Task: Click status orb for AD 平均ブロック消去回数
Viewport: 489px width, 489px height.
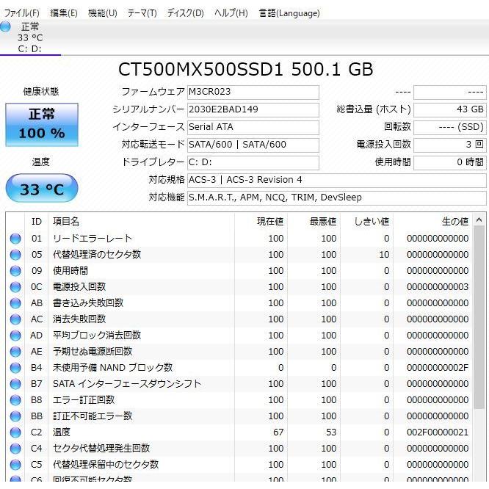Action: coord(15,336)
